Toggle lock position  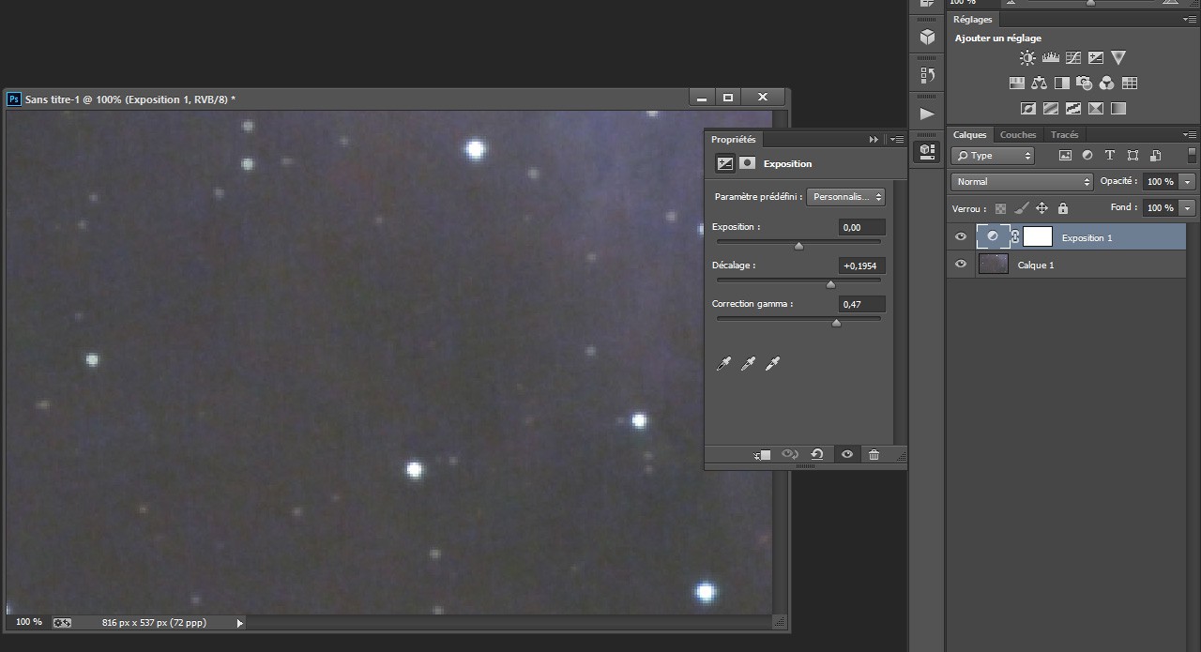point(1041,208)
